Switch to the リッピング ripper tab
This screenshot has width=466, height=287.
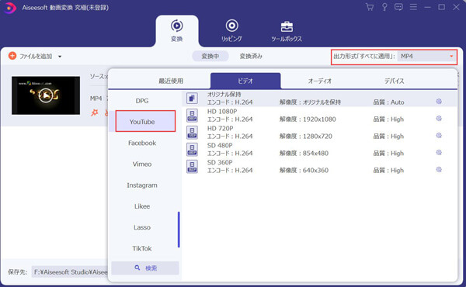pyautogui.click(x=231, y=31)
